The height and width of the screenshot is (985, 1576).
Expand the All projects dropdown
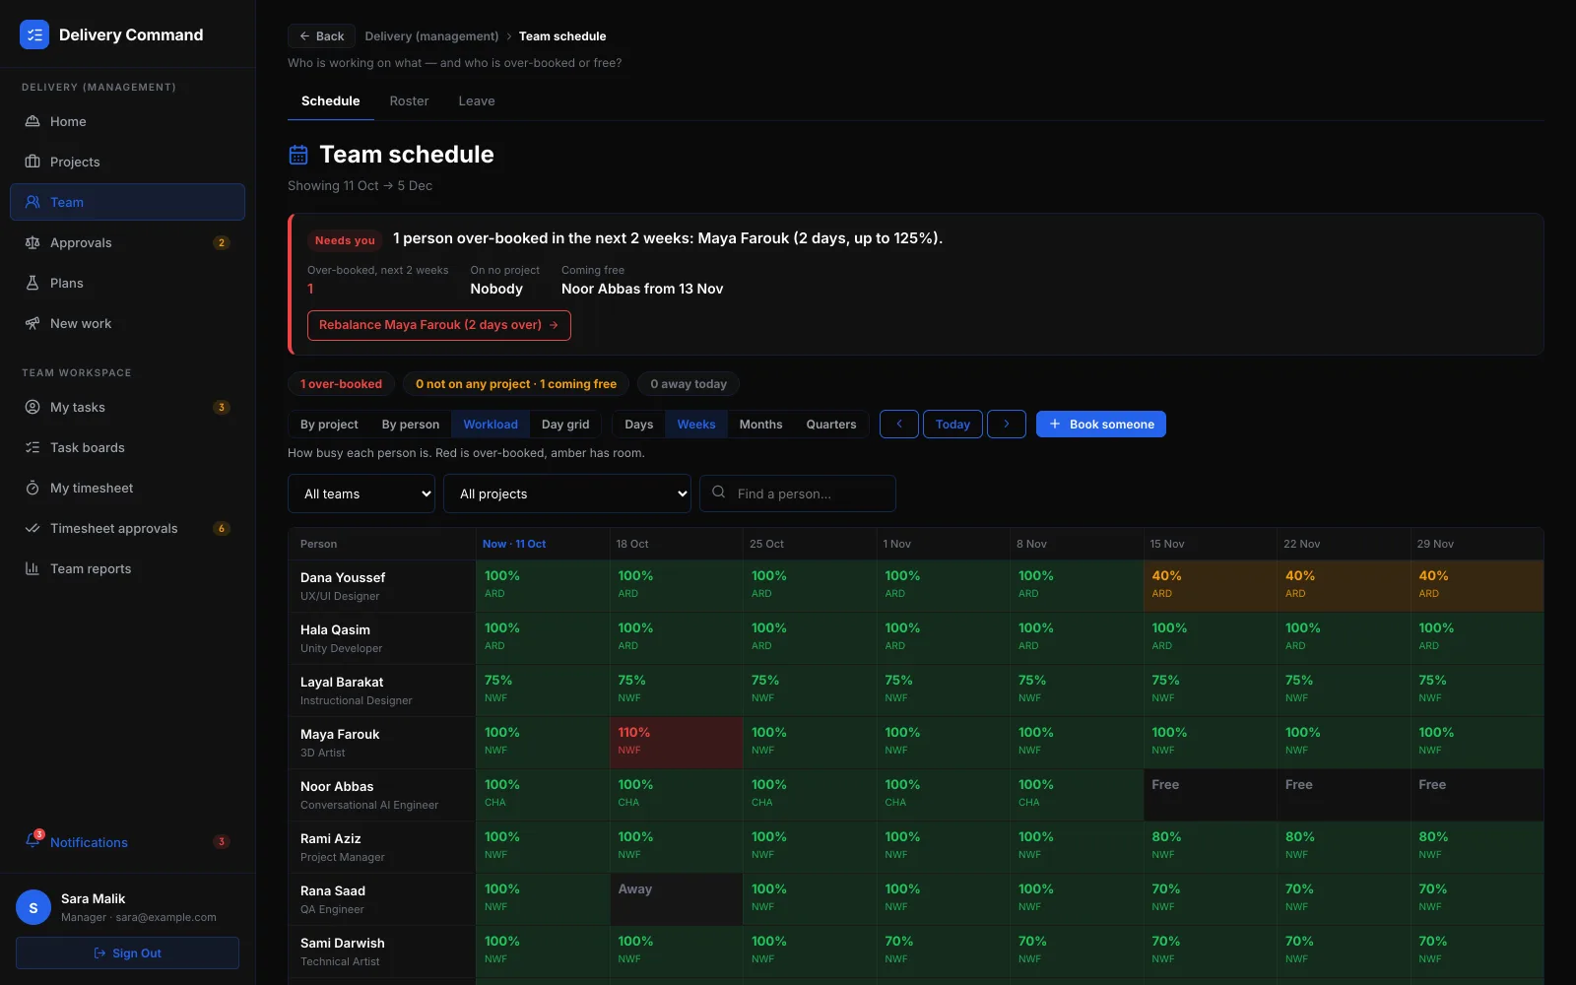pyautogui.click(x=567, y=493)
